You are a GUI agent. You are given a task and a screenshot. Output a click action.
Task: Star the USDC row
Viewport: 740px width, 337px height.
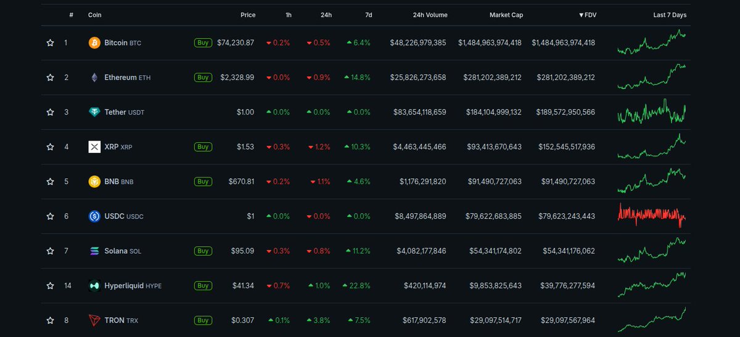coord(51,216)
